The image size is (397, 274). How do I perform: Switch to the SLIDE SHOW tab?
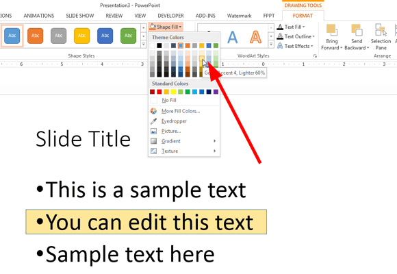pos(80,16)
